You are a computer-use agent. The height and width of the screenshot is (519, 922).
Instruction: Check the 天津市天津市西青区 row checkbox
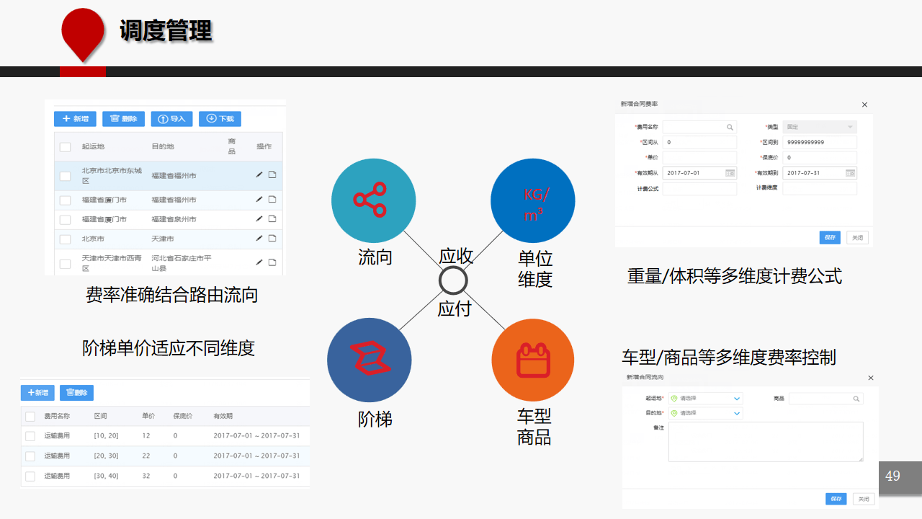(65, 263)
